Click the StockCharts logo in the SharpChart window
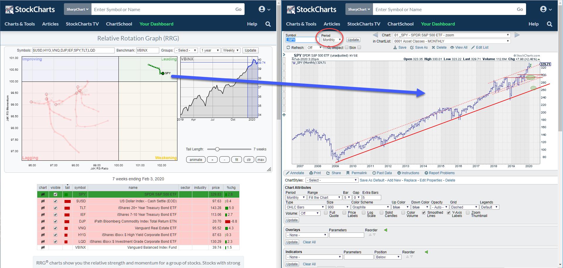This screenshot has width=563, height=268. [311, 9]
